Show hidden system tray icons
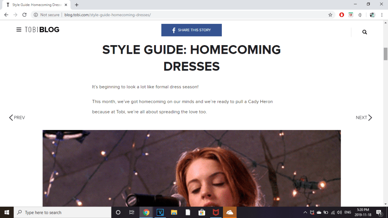This screenshot has width=388, height=218. tap(305, 213)
